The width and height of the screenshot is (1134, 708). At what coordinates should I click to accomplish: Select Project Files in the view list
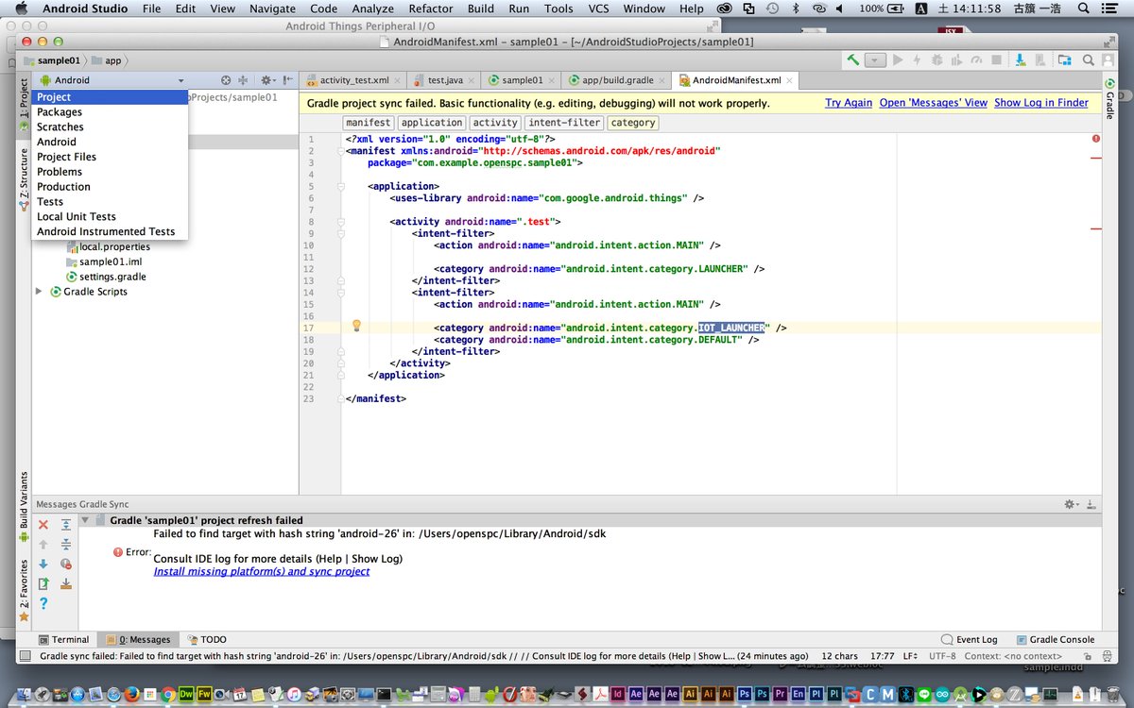(x=110, y=157)
